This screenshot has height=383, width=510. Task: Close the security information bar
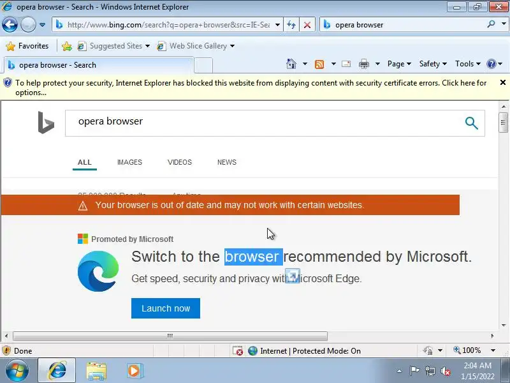pos(502,83)
